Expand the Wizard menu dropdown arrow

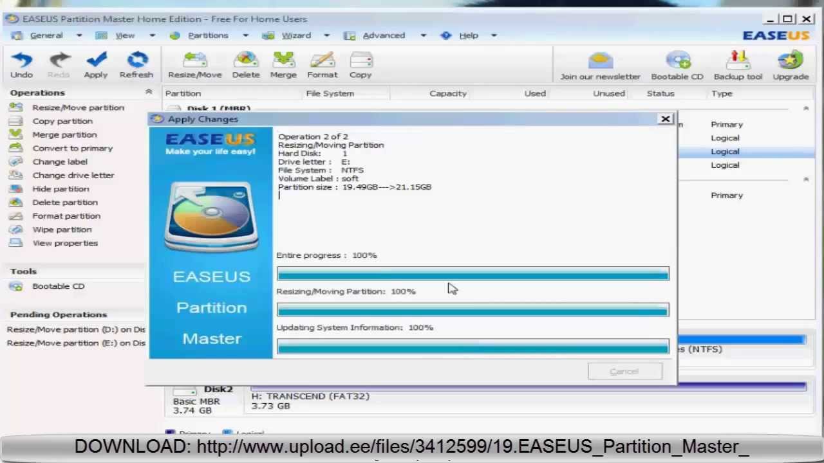326,35
